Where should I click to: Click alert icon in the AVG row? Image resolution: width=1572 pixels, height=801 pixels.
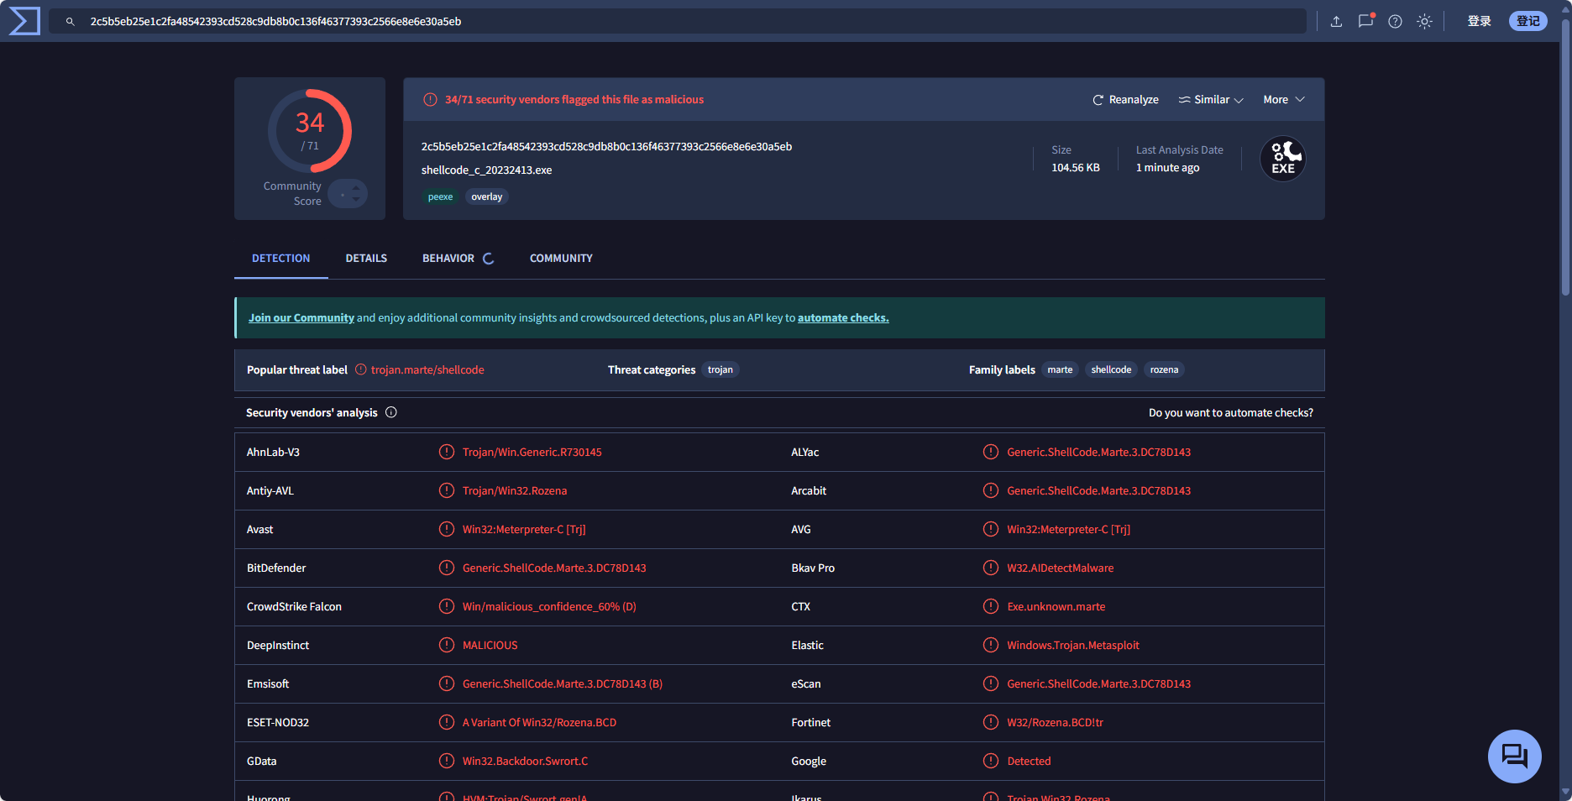pyautogui.click(x=991, y=529)
